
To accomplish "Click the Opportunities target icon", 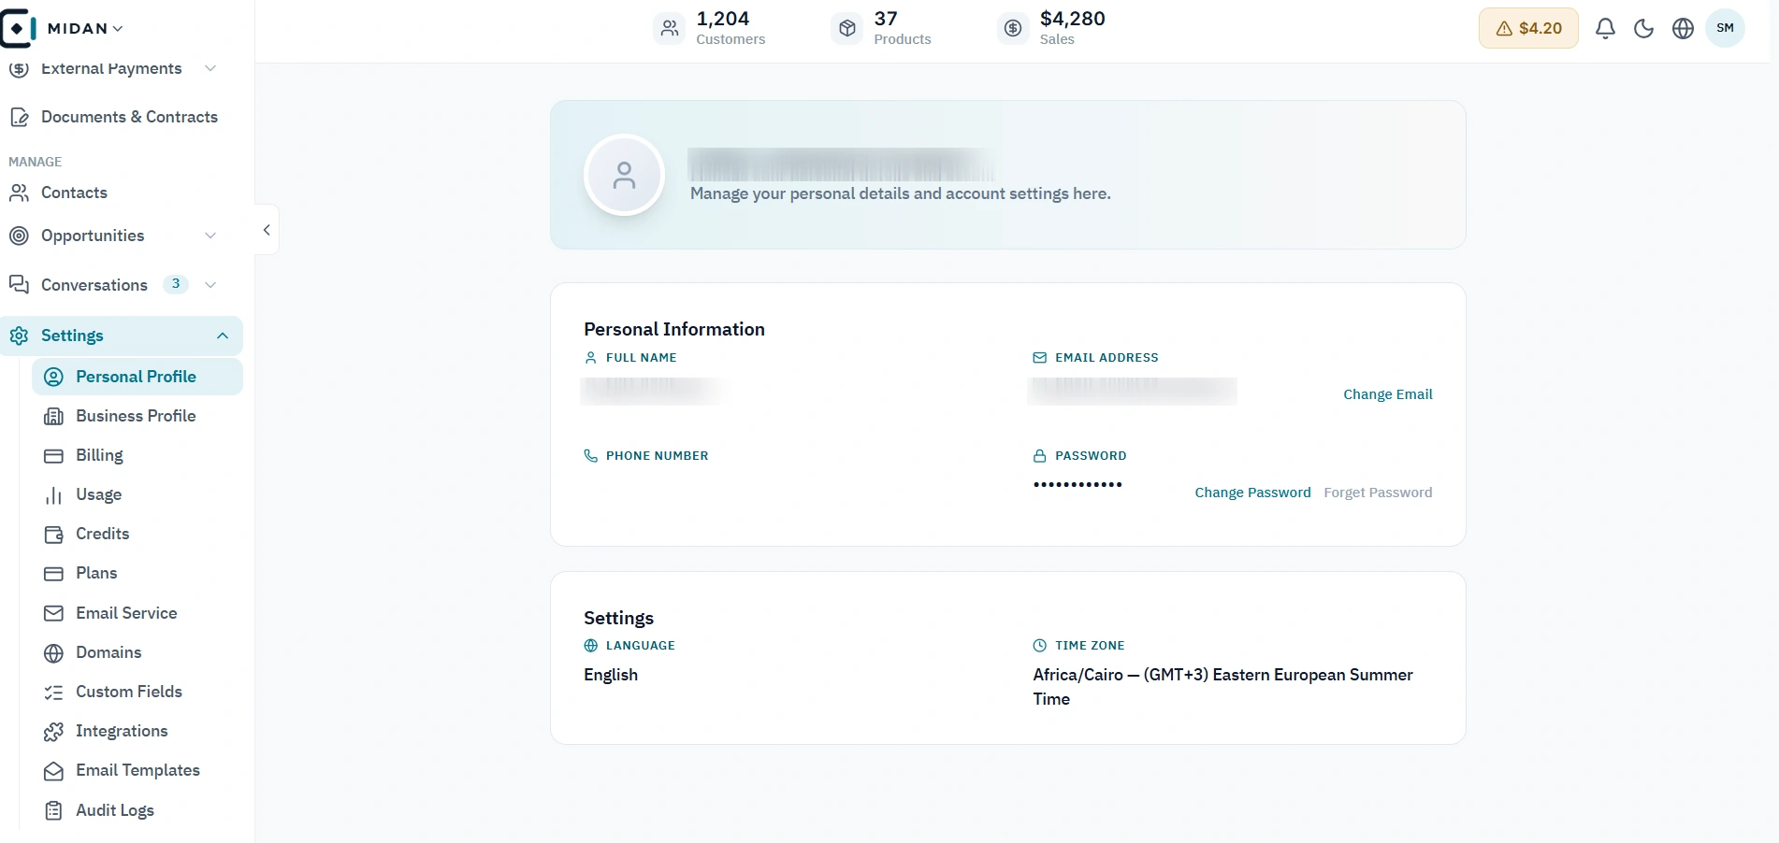I will pos(19,236).
